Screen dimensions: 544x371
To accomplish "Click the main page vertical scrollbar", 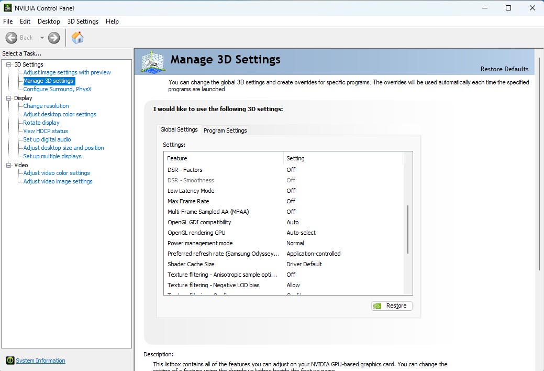I will click(539, 163).
